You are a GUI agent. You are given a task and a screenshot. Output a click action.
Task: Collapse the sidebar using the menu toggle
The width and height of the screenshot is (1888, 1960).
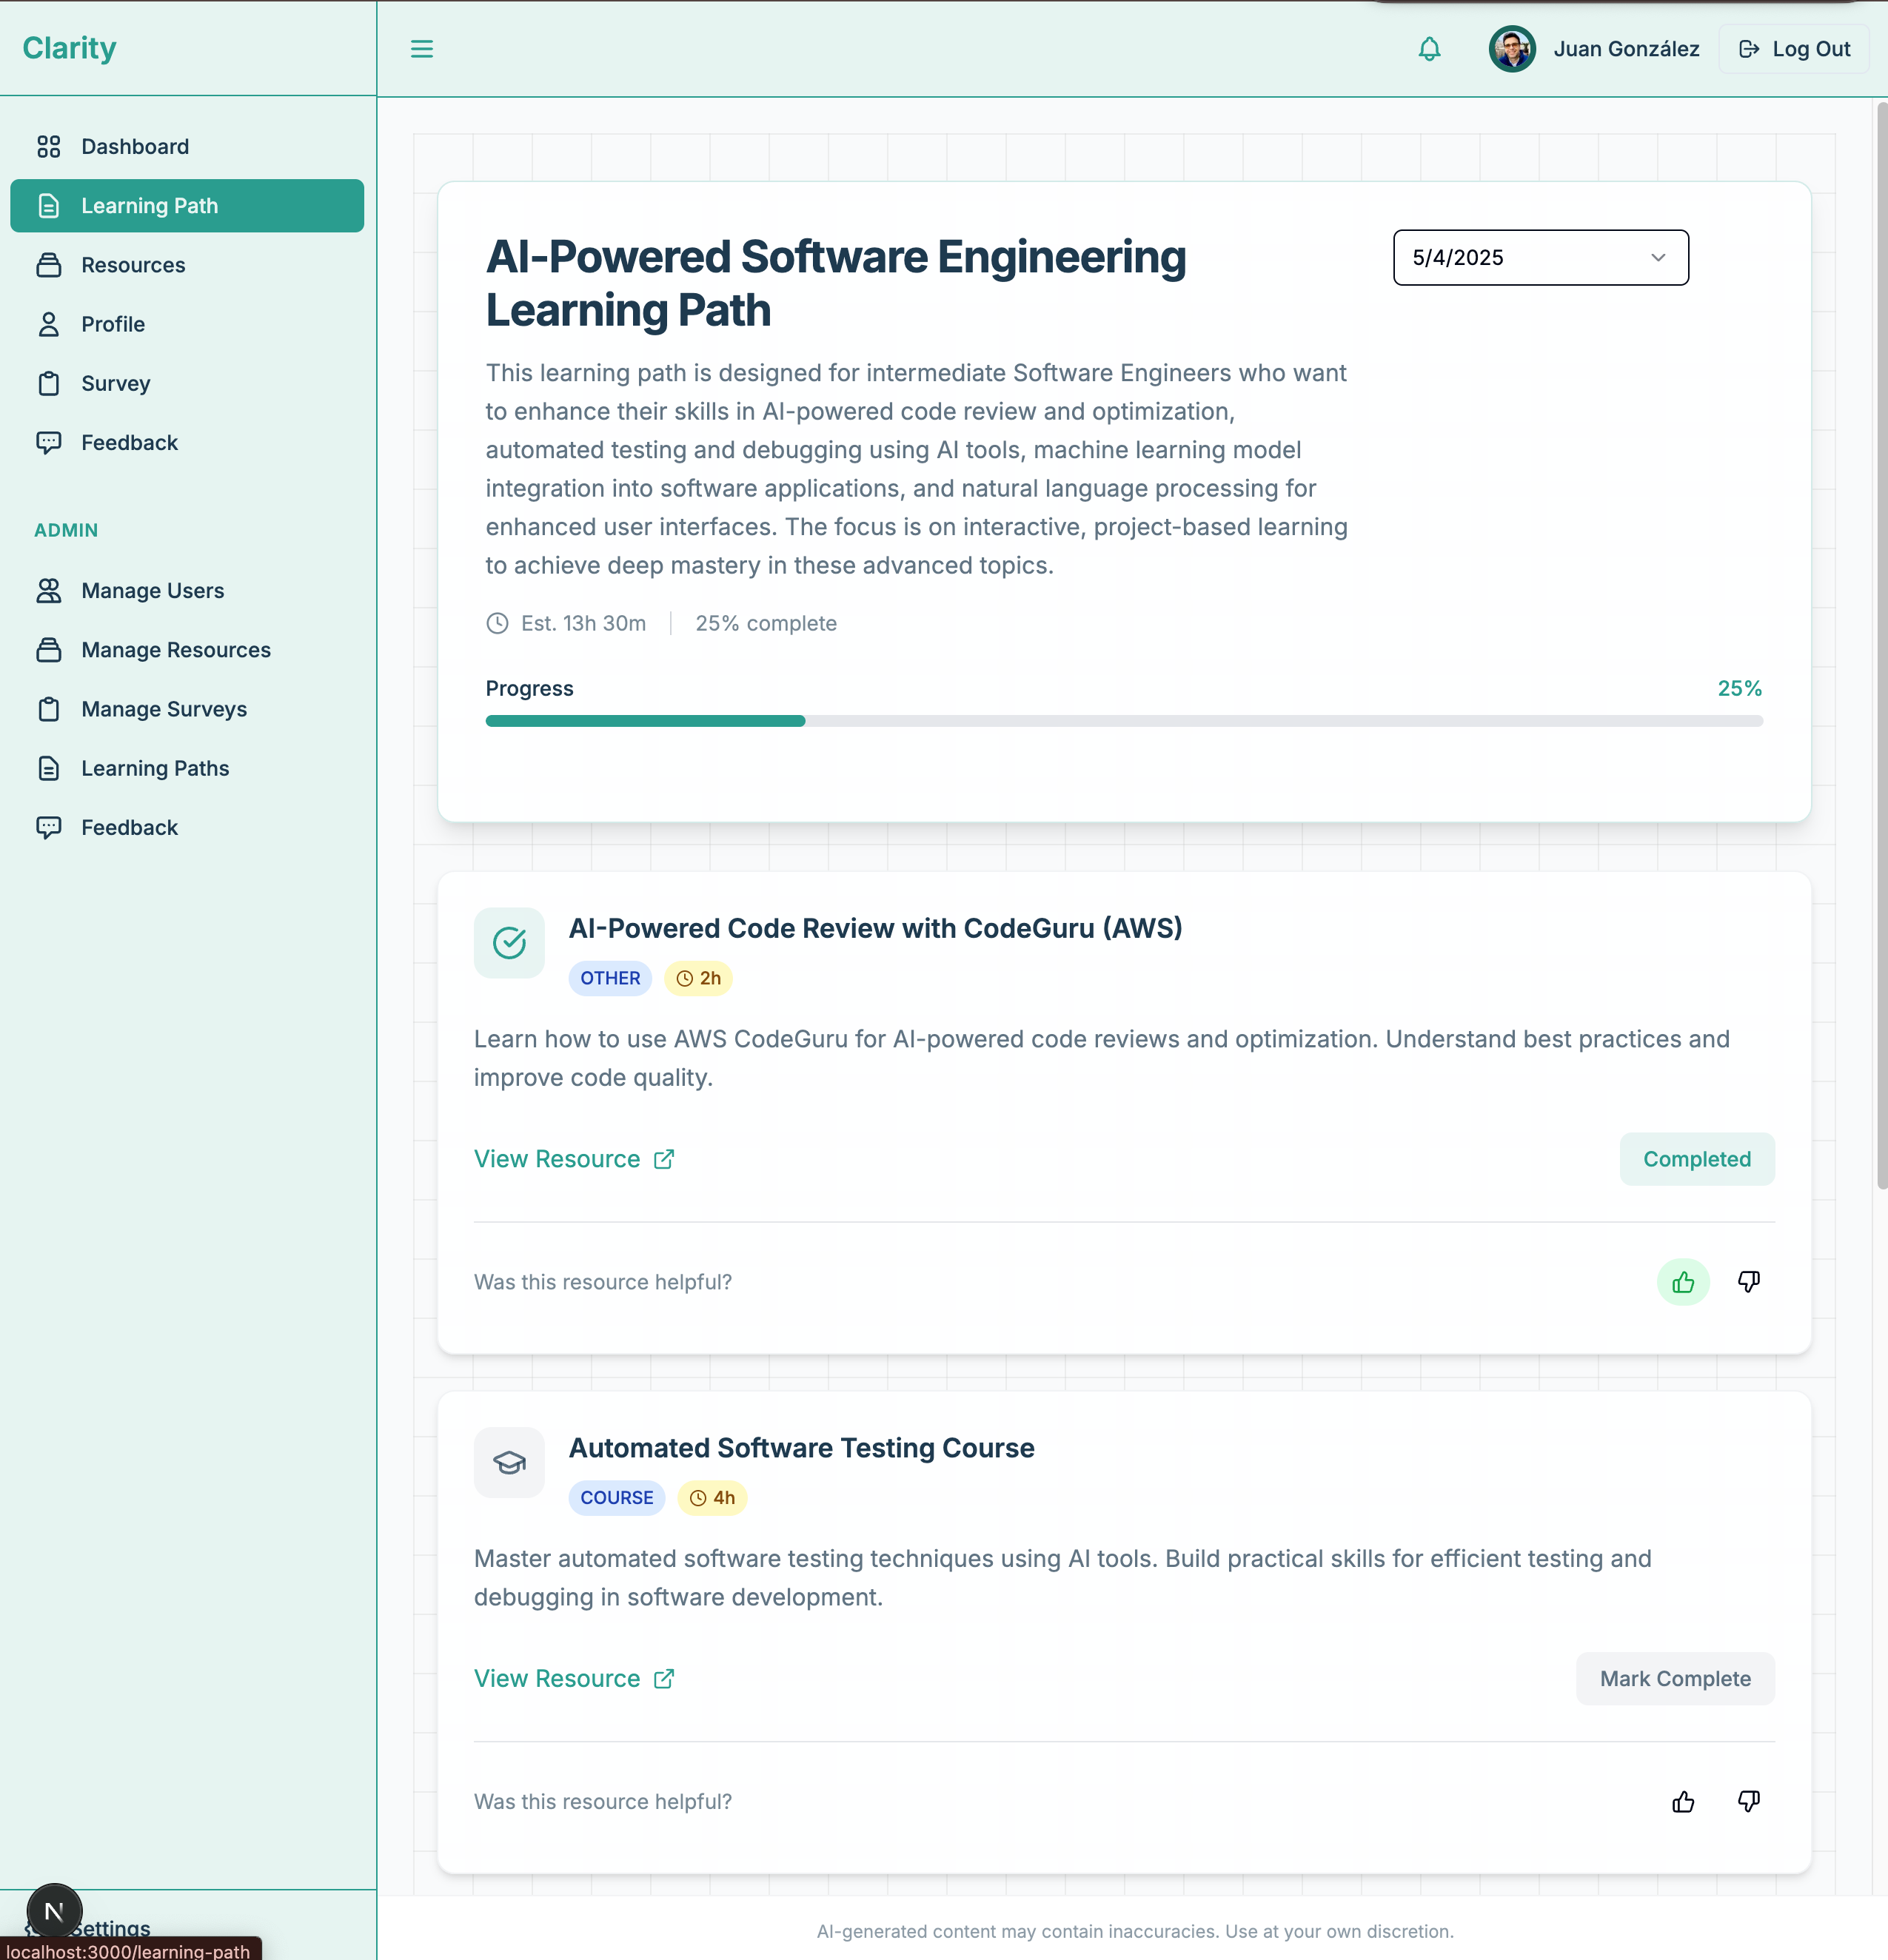(x=421, y=49)
